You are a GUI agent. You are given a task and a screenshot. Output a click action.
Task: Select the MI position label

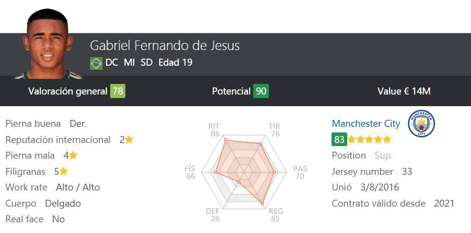pyautogui.click(x=129, y=63)
